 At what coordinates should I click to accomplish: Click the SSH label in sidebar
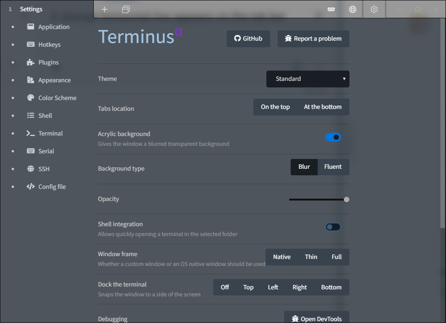[x=44, y=169]
